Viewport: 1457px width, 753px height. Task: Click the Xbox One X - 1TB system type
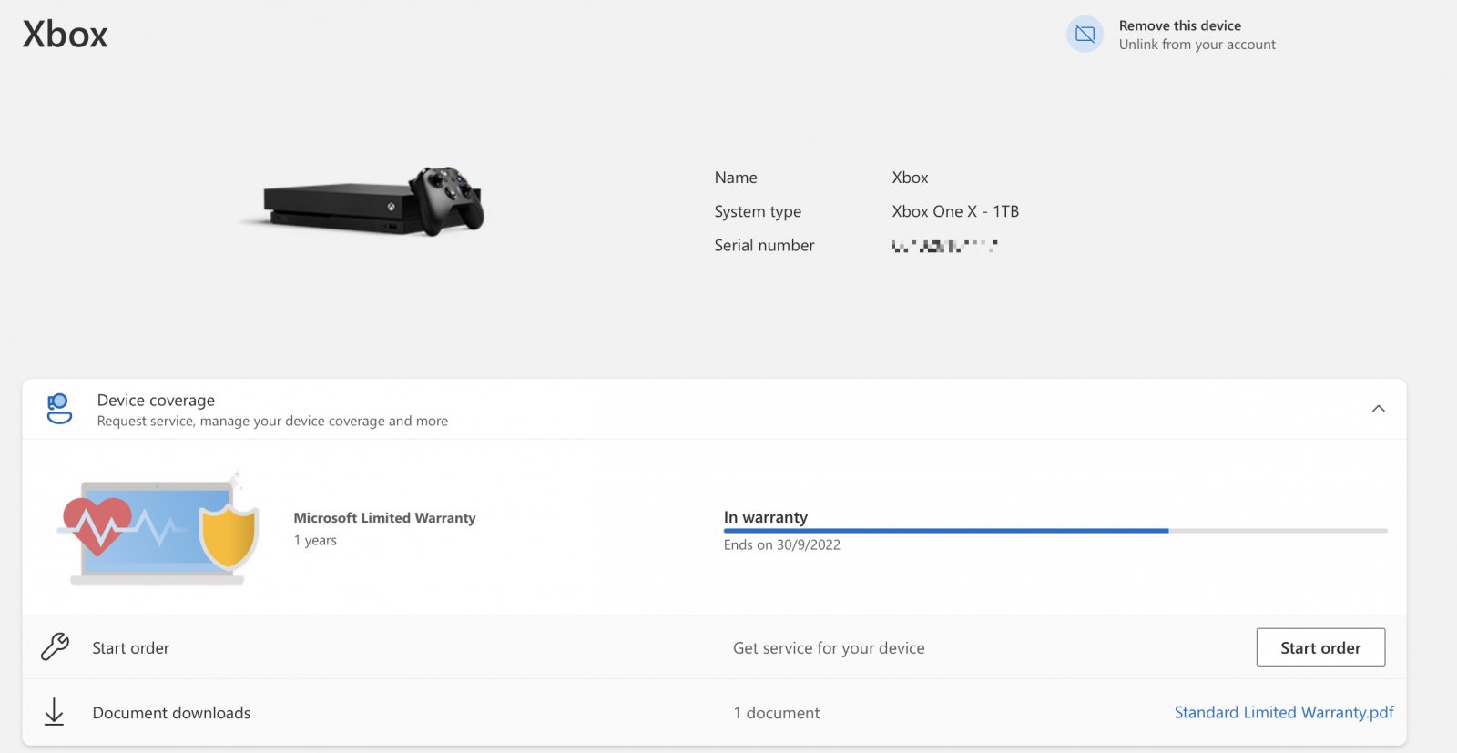pyautogui.click(x=955, y=211)
